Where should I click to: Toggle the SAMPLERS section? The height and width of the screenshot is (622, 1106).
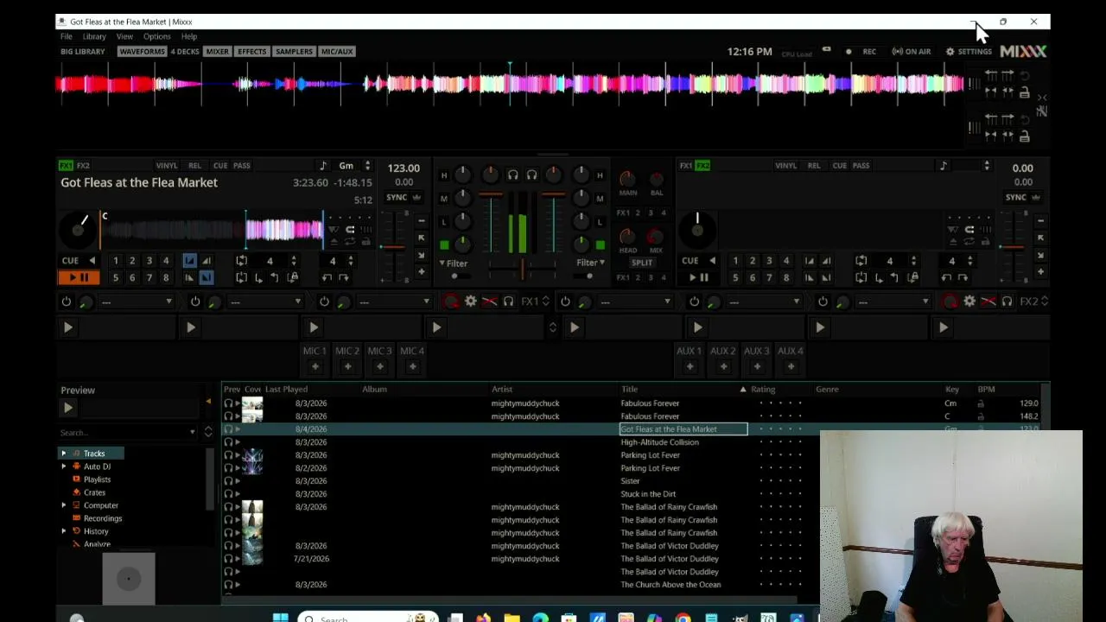point(294,52)
